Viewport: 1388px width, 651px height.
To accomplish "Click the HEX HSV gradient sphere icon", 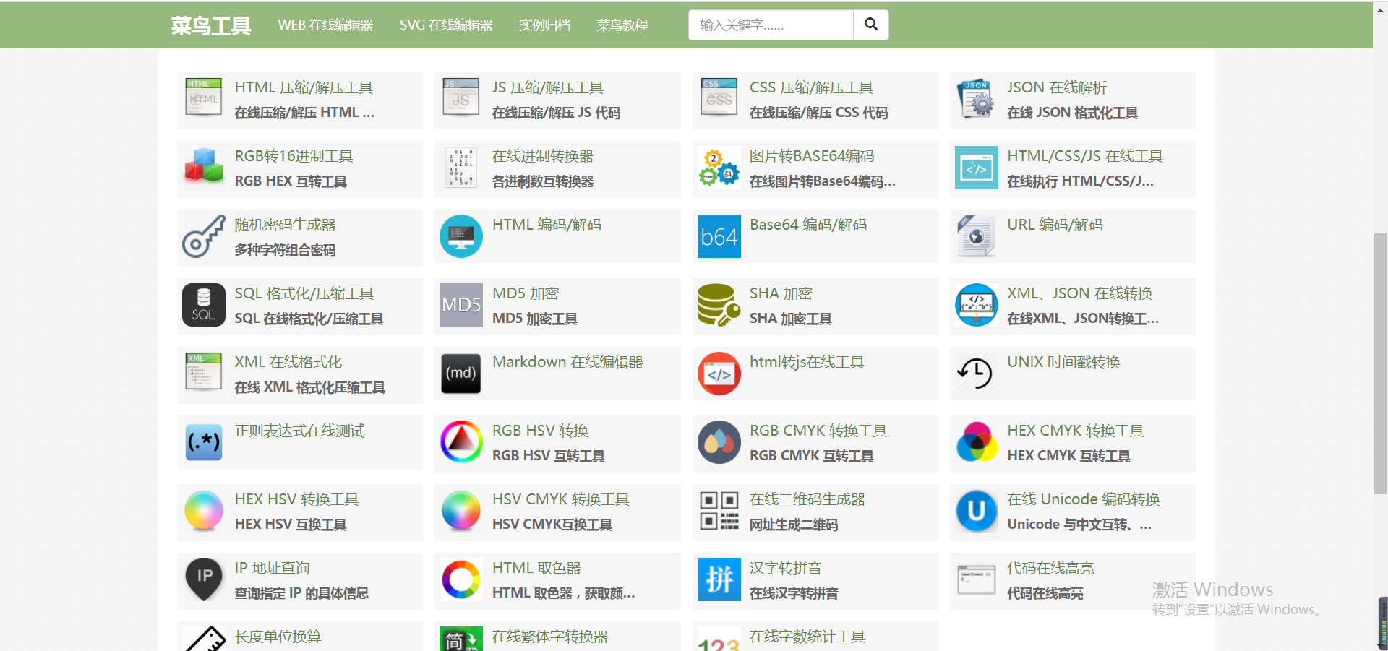I will tap(204, 510).
